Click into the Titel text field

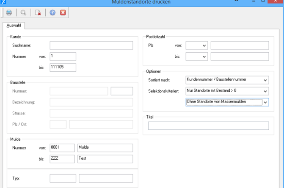click(208, 125)
